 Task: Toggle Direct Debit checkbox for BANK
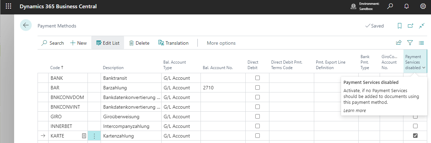click(257, 78)
